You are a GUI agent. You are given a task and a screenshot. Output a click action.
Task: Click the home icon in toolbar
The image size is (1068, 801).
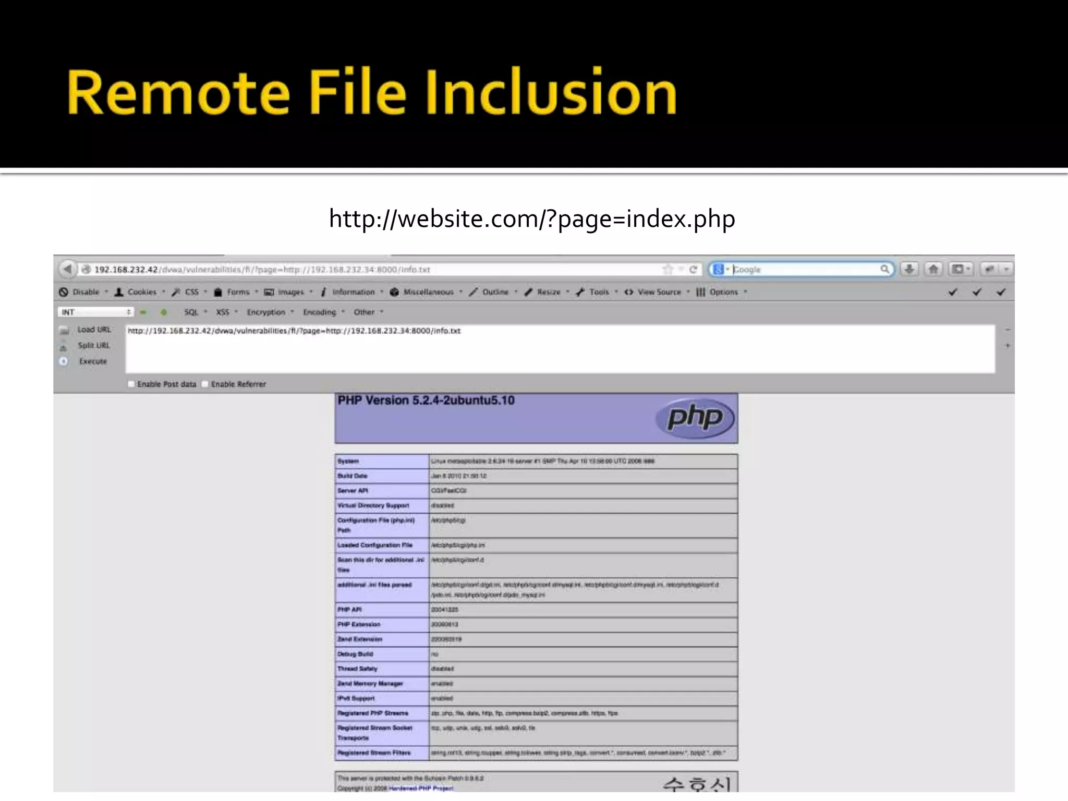coord(933,269)
